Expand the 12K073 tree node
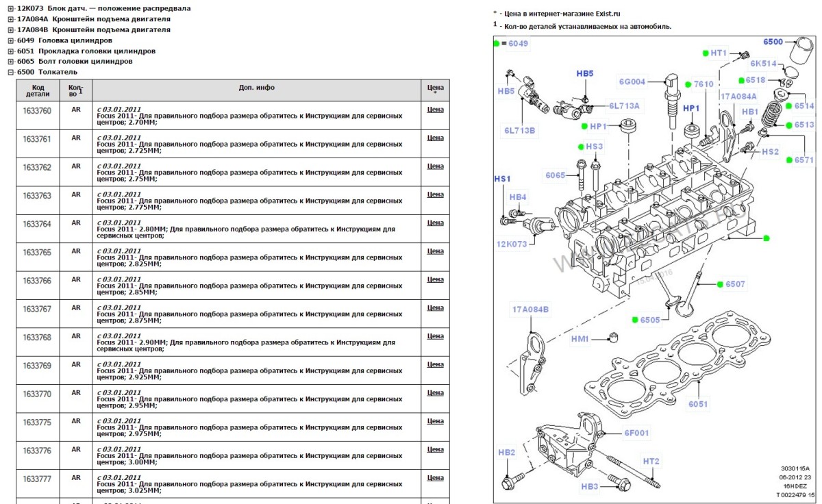 11,8
